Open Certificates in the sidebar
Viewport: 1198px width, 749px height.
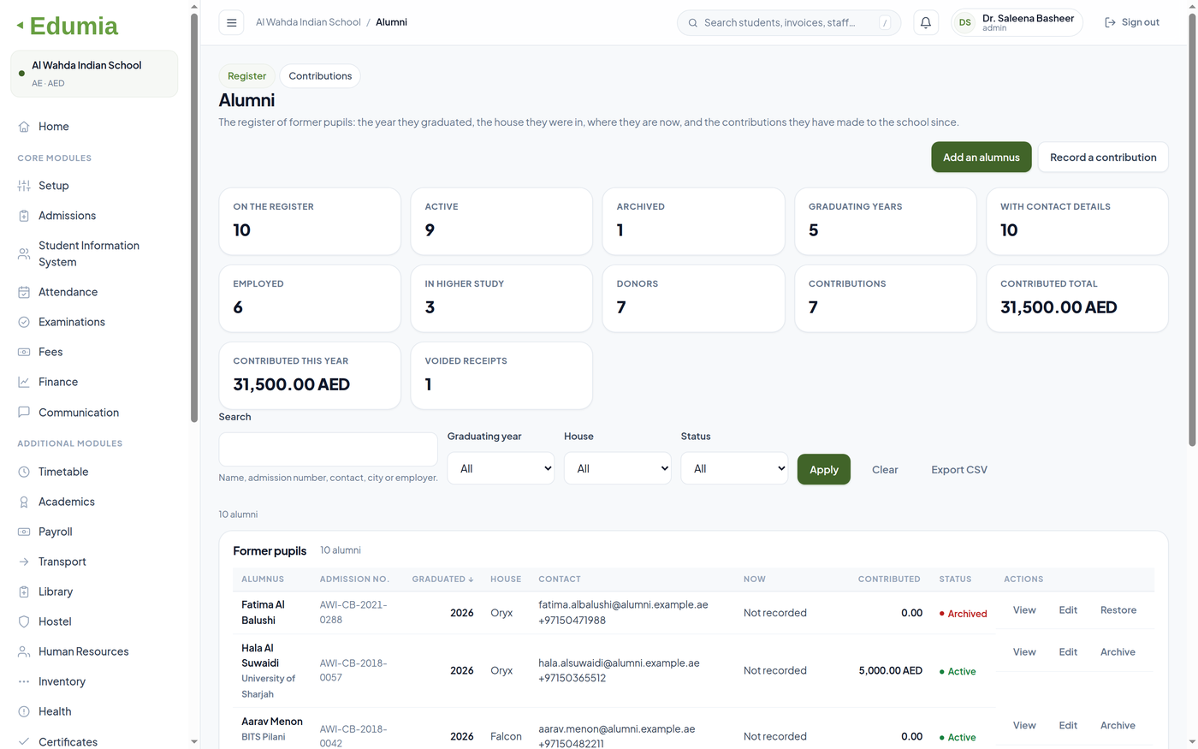click(95, 741)
